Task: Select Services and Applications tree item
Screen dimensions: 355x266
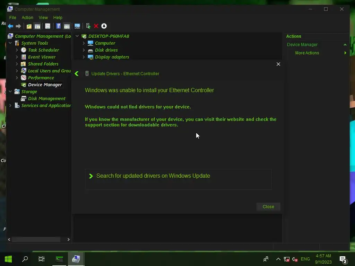Action: tap(46, 105)
